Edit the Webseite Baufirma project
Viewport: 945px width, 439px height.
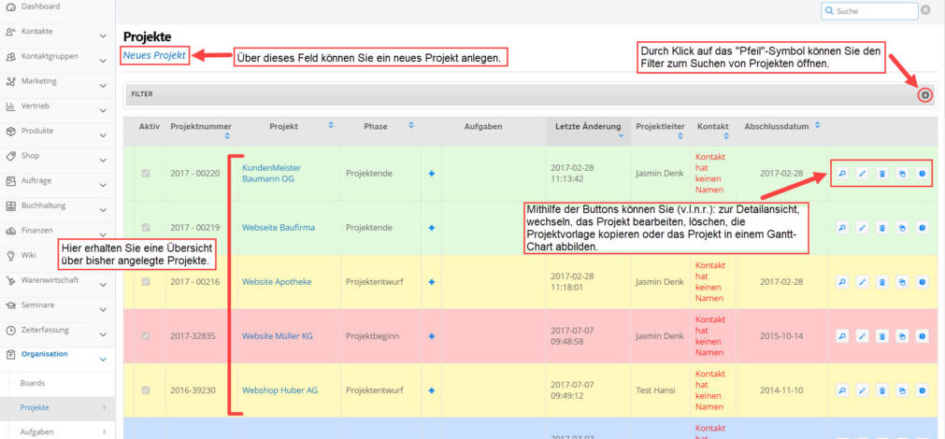click(x=862, y=228)
